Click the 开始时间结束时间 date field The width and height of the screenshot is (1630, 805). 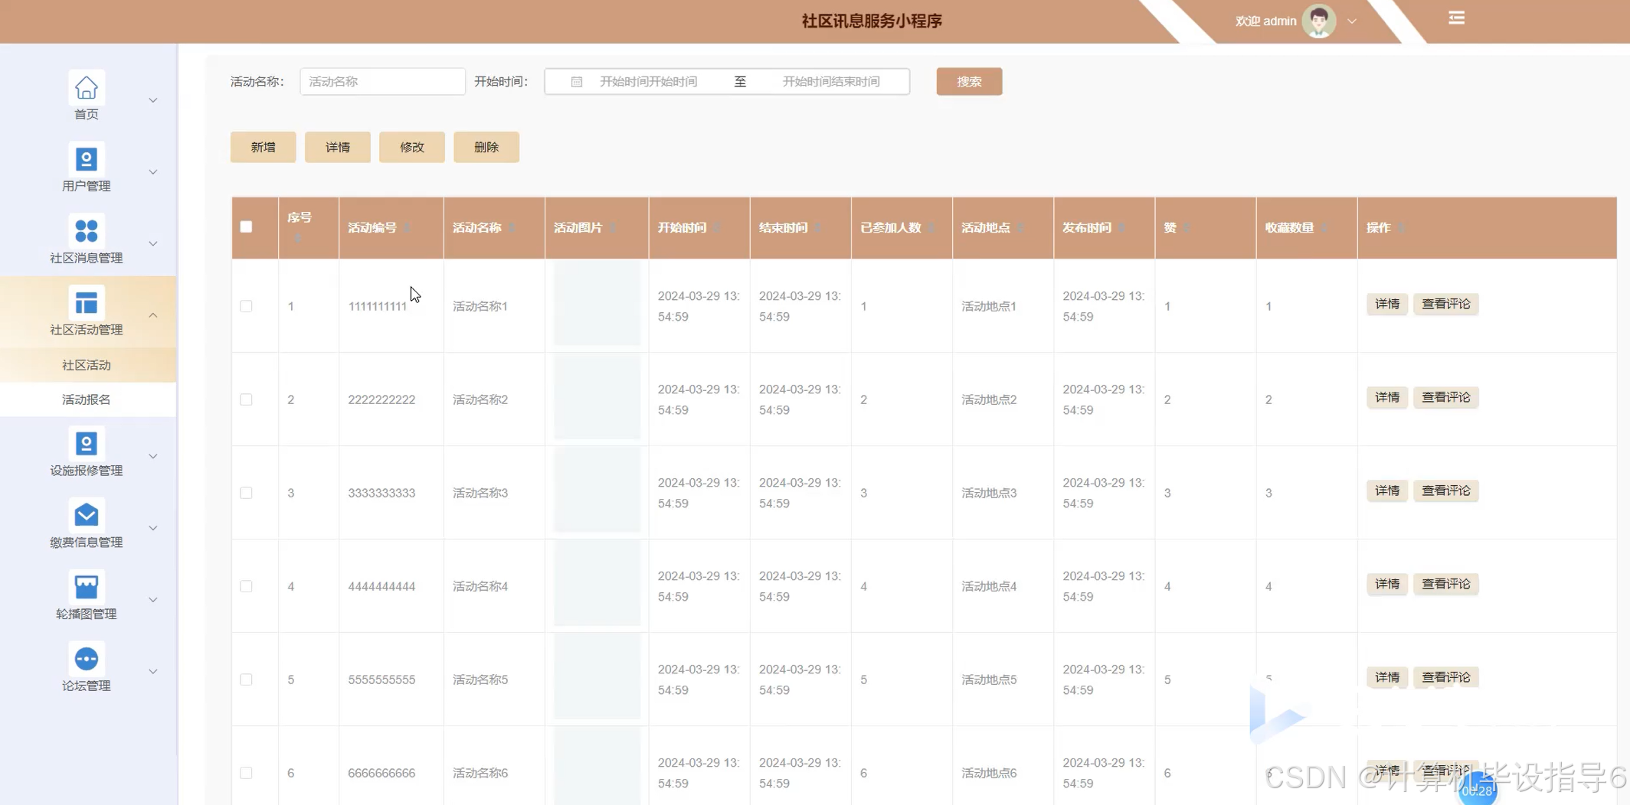831,82
